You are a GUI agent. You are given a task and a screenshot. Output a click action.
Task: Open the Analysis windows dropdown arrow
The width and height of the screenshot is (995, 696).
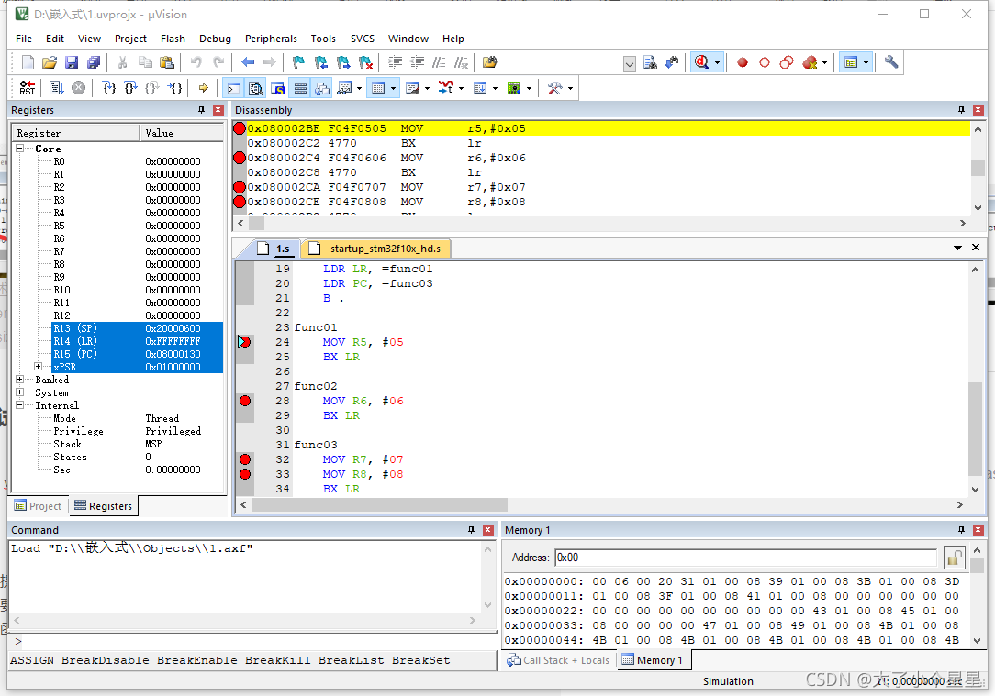click(x=462, y=88)
